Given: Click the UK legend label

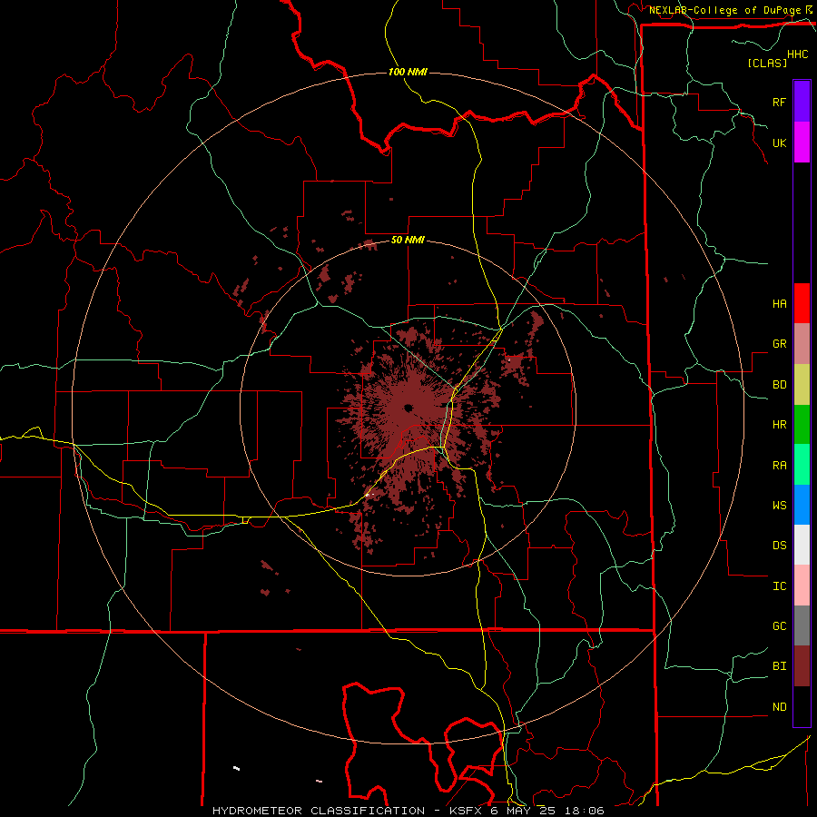Looking at the screenshot, I should pyautogui.click(x=779, y=143).
